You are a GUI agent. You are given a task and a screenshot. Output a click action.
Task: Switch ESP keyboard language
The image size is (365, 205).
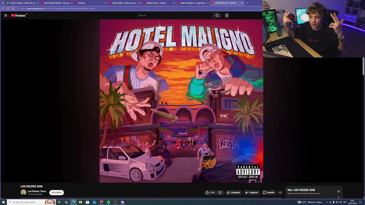(345, 202)
